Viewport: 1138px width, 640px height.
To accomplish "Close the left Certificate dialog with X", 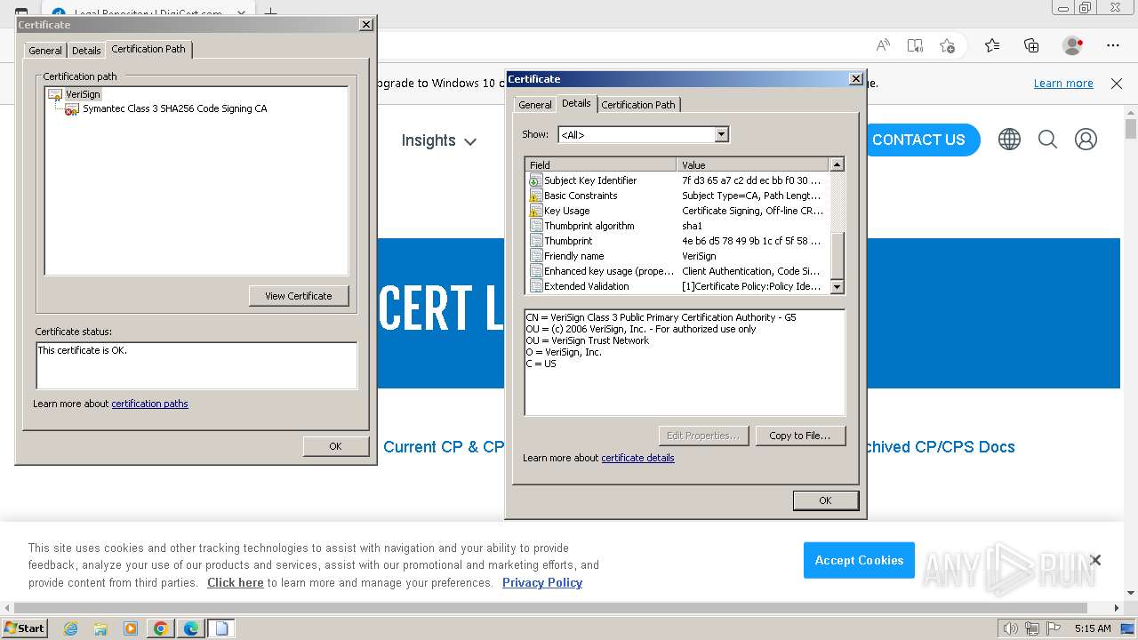I will pos(366,25).
